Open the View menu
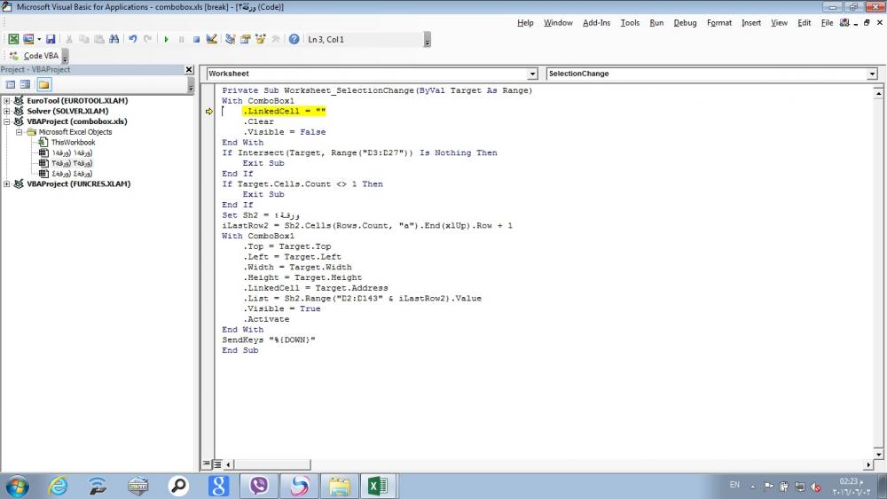This screenshot has height=499, width=887. click(x=779, y=23)
